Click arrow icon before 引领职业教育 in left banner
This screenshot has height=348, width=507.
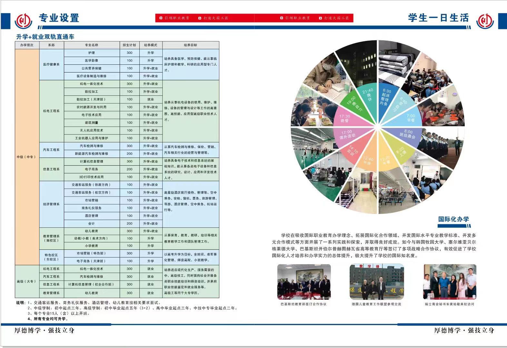[161, 18]
